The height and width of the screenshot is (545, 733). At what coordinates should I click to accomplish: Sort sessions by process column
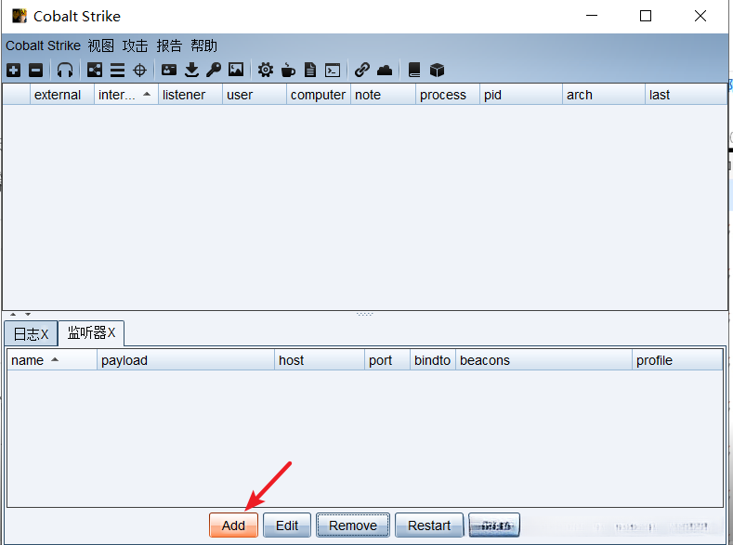tap(448, 95)
